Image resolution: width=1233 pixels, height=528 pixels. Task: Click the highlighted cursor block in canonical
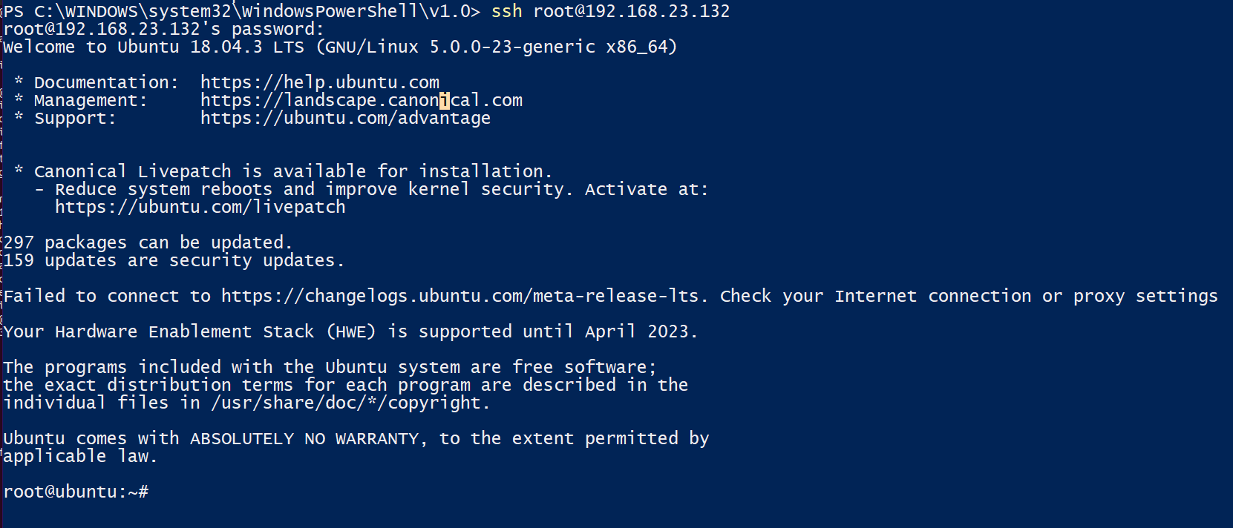(x=444, y=100)
